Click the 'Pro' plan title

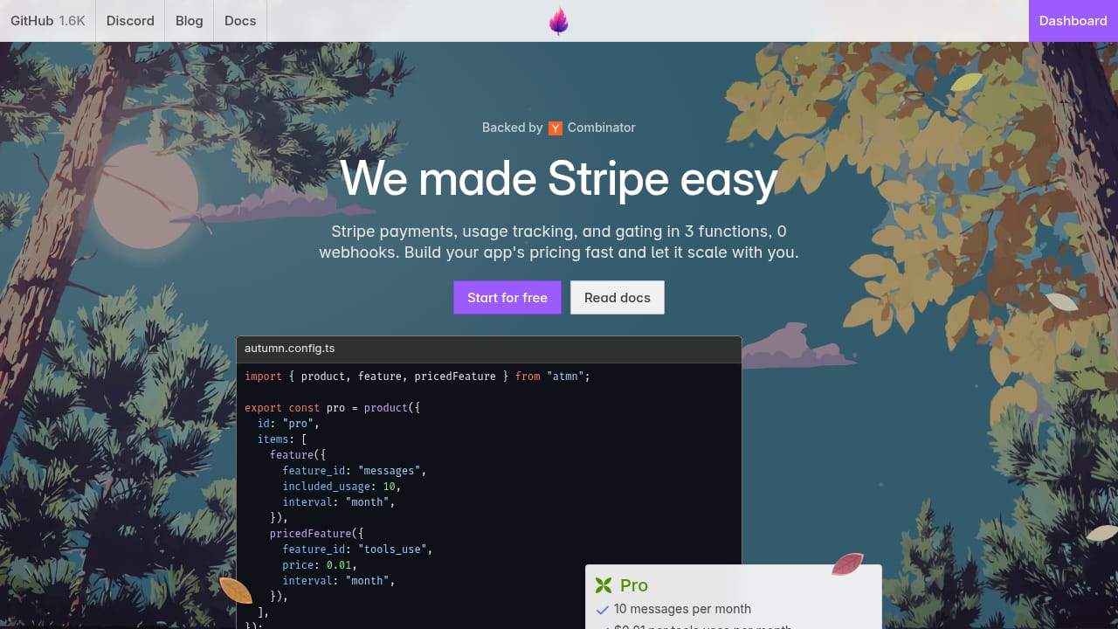(634, 585)
